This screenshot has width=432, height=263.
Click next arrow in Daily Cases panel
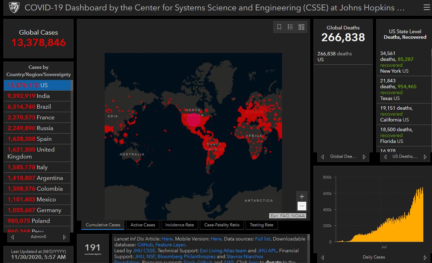coord(425,257)
